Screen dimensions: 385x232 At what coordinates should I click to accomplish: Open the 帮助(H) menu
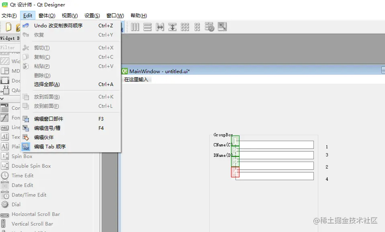click(138, 15)
